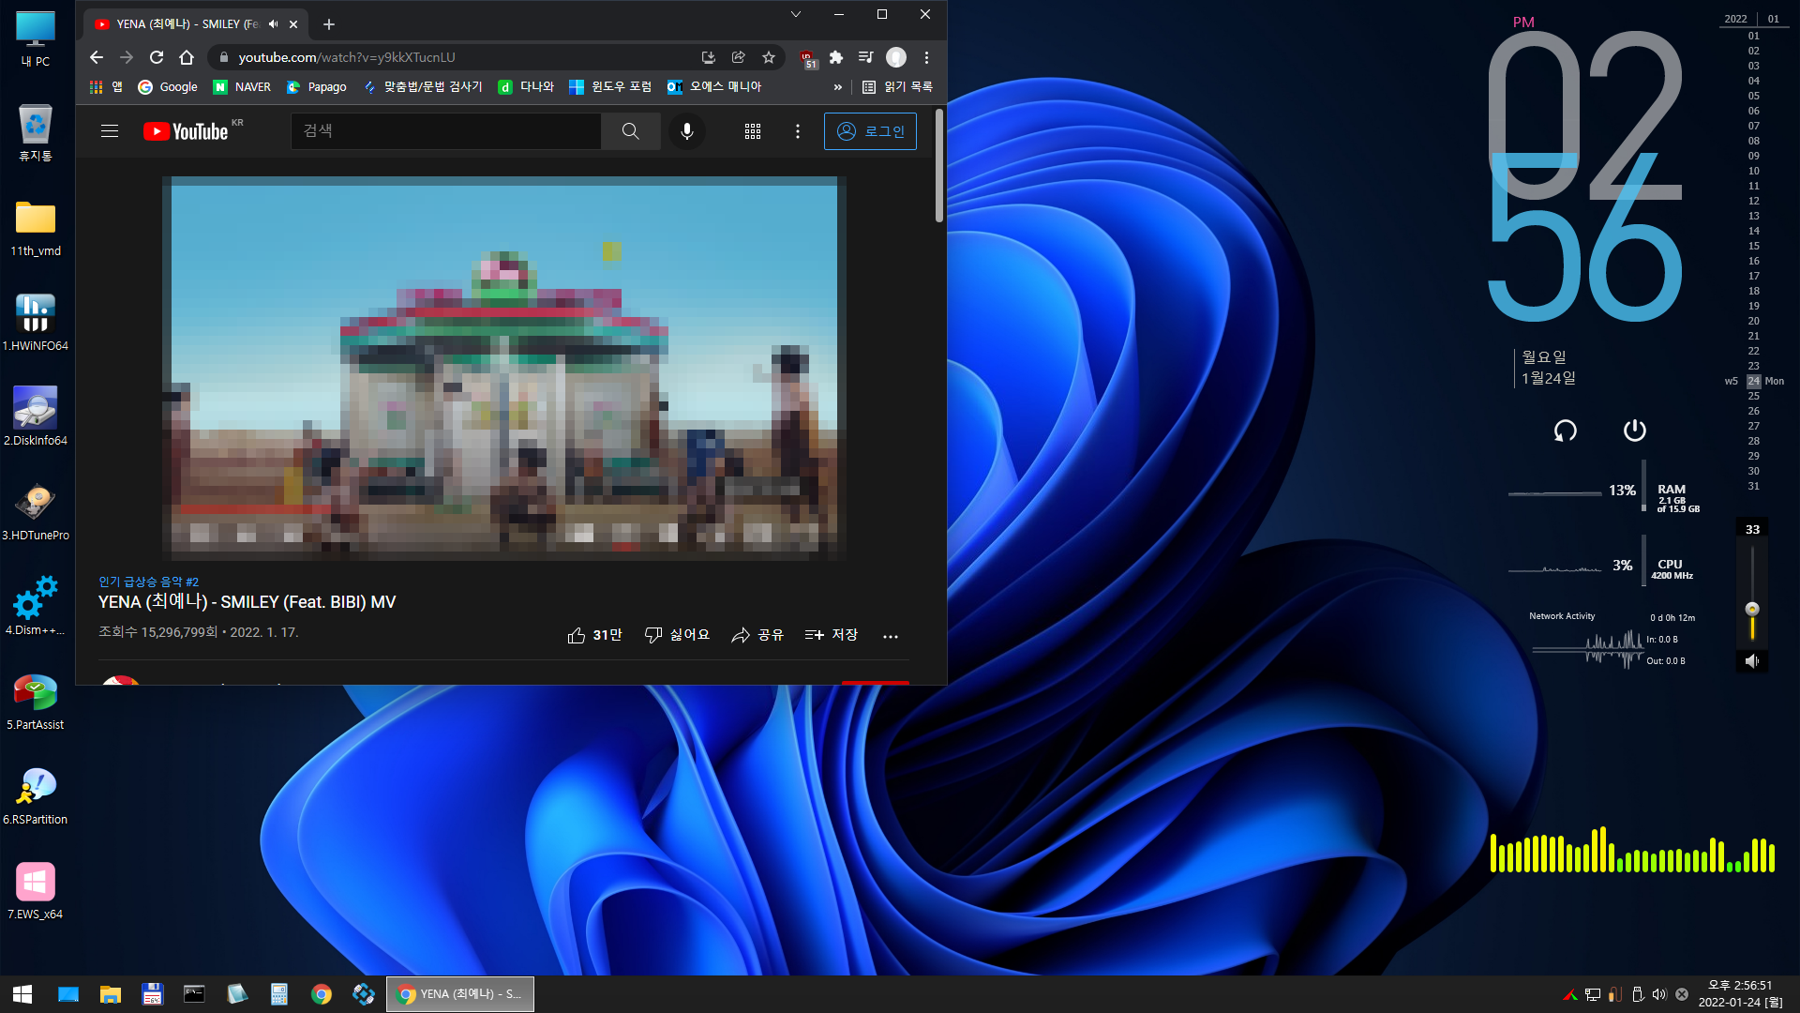
Task: Open 내 PC desktop icon
Action: coord(36,38)
